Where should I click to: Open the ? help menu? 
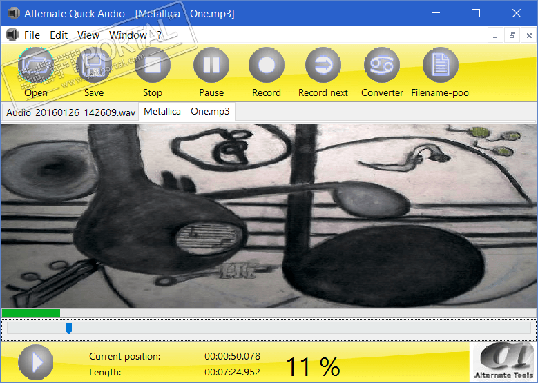(160, 35)
